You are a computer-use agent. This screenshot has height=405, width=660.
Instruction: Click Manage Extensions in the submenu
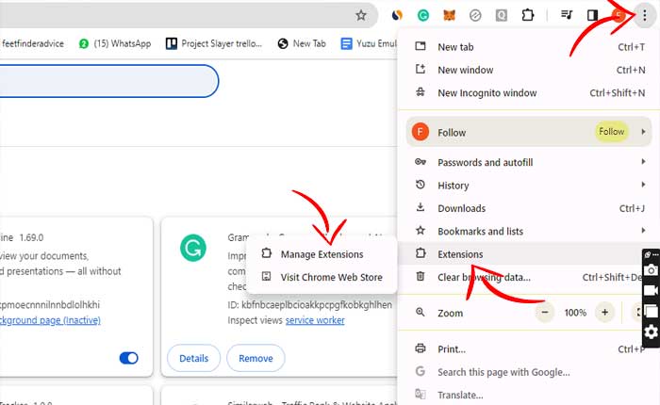322,254
